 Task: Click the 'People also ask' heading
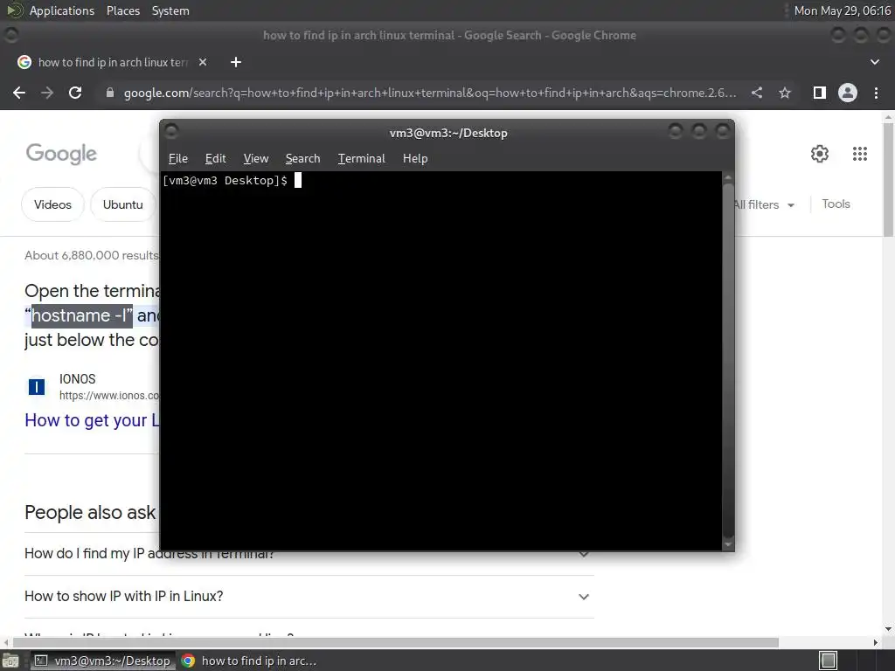pyautogui.click(x=90, y=512)
